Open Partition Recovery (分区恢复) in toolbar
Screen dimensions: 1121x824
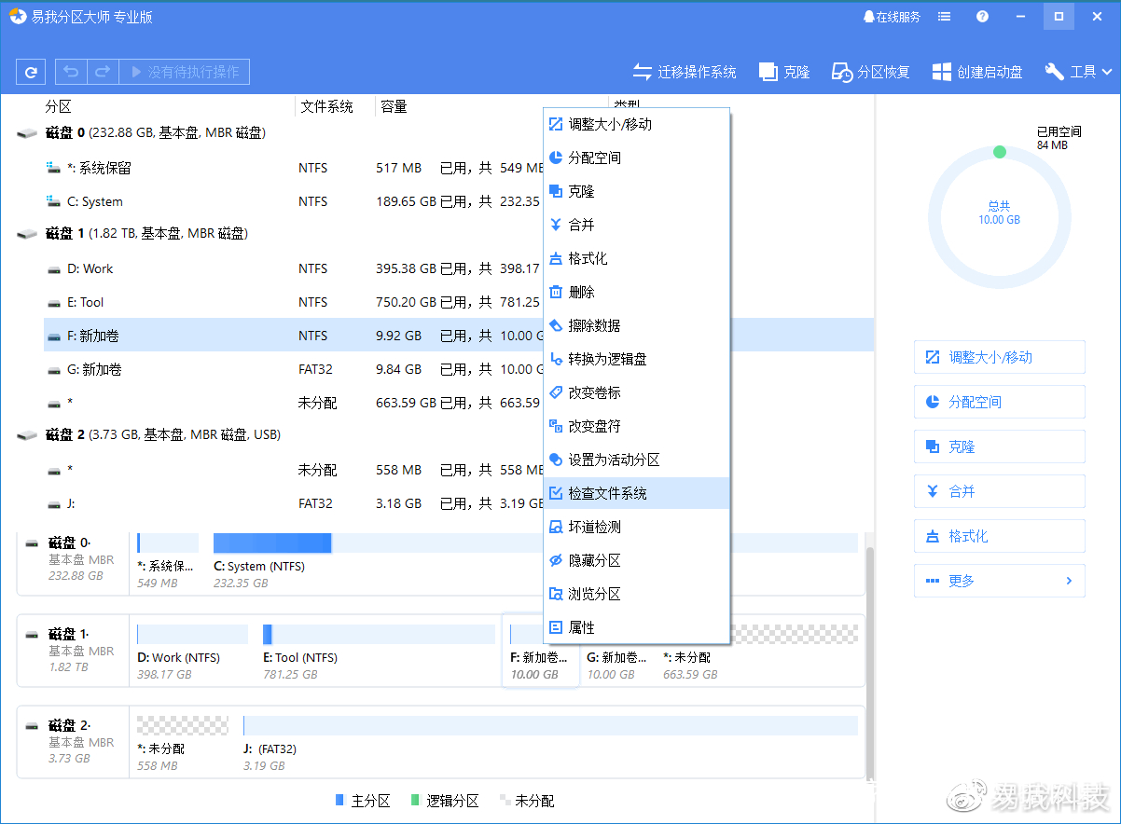841,72
